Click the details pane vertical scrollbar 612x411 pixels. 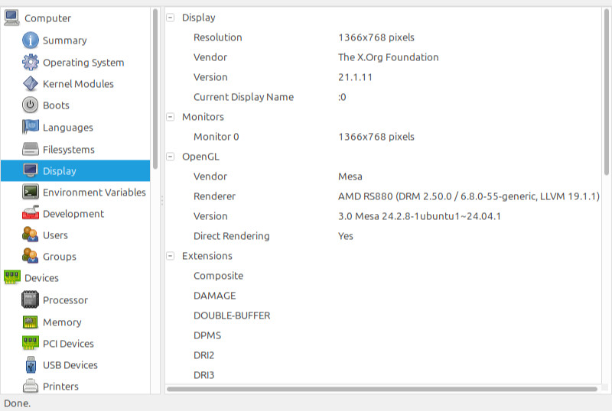tap(607, 92)
